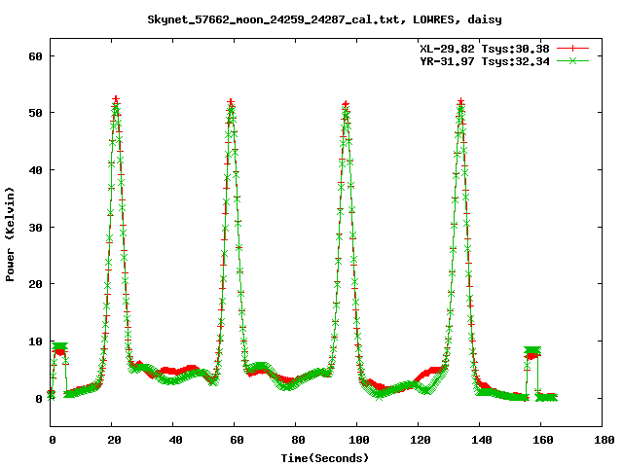
Task: Click the calibration pulse near time zero
Action: 59,349
